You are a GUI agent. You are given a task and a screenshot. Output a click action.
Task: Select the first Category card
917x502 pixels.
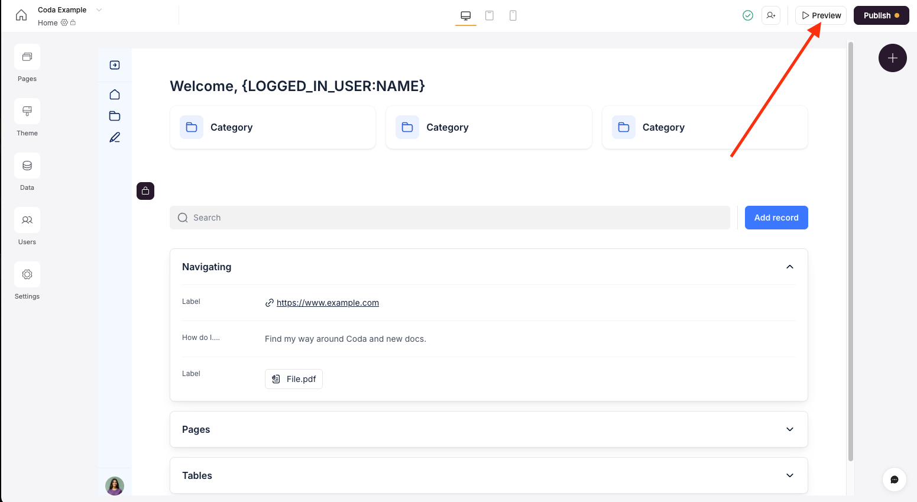273,127
